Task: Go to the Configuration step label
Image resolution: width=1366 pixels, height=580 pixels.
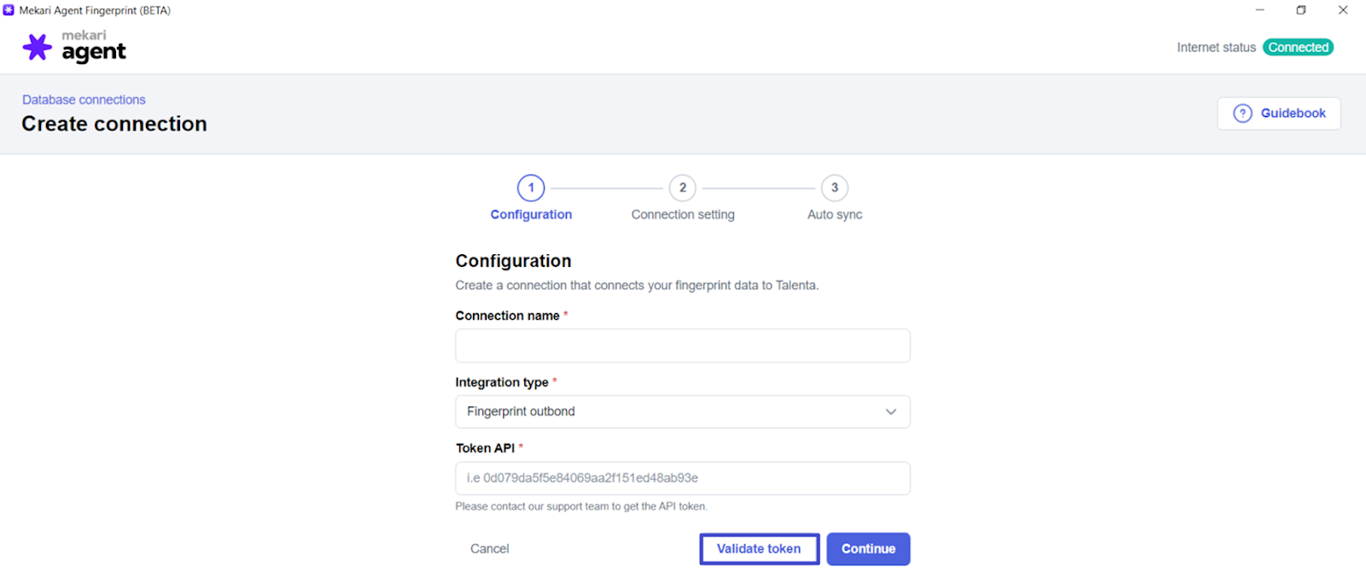Action: pos(531,215)
